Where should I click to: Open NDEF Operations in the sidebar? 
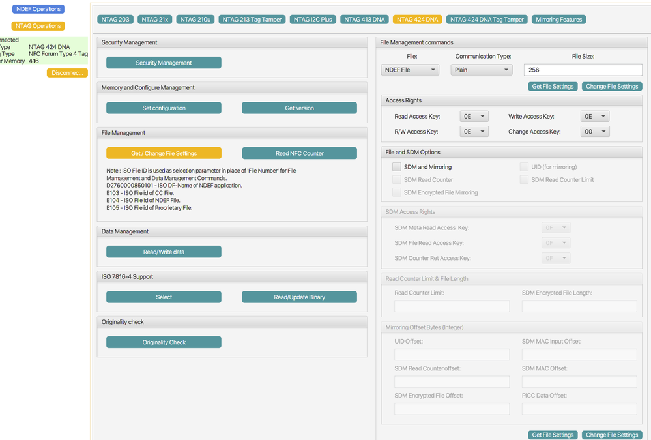tap(38, 9)
